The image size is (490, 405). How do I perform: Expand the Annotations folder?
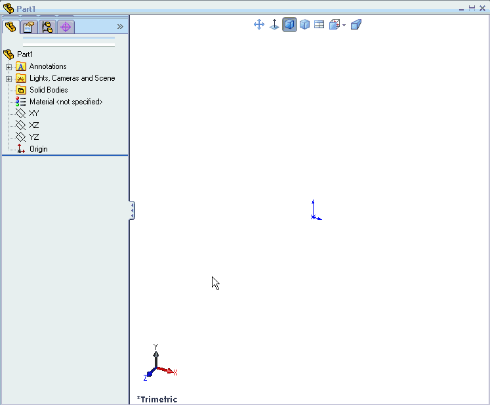[9, 67]
